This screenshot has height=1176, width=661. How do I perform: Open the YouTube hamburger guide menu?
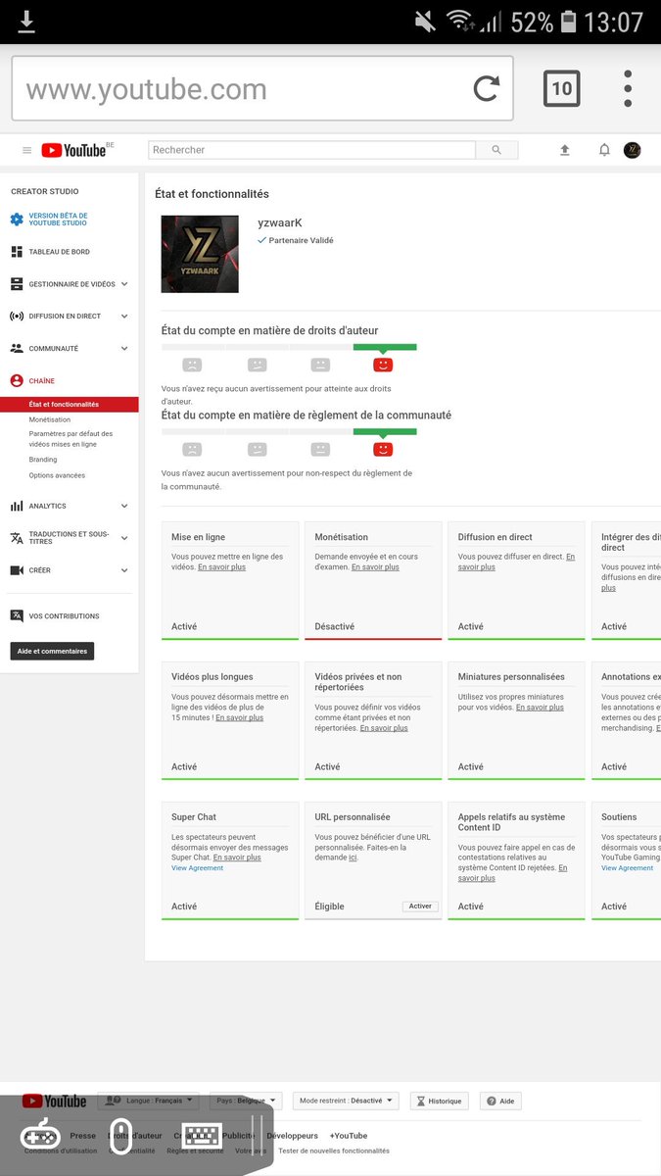click(26, 150)
